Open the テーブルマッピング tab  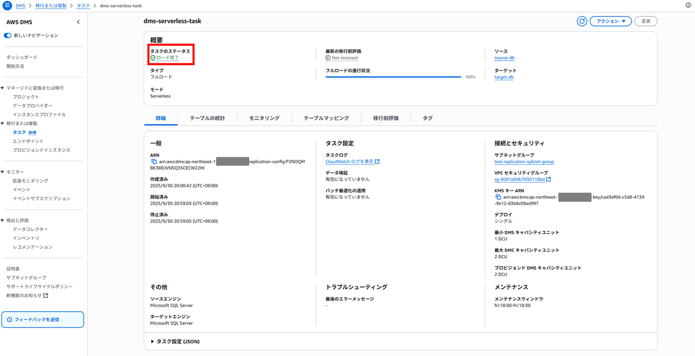tap(326, 118)
